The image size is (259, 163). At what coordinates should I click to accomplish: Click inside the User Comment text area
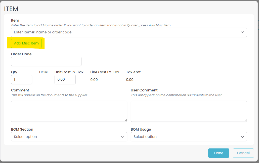tap(189, 111)
